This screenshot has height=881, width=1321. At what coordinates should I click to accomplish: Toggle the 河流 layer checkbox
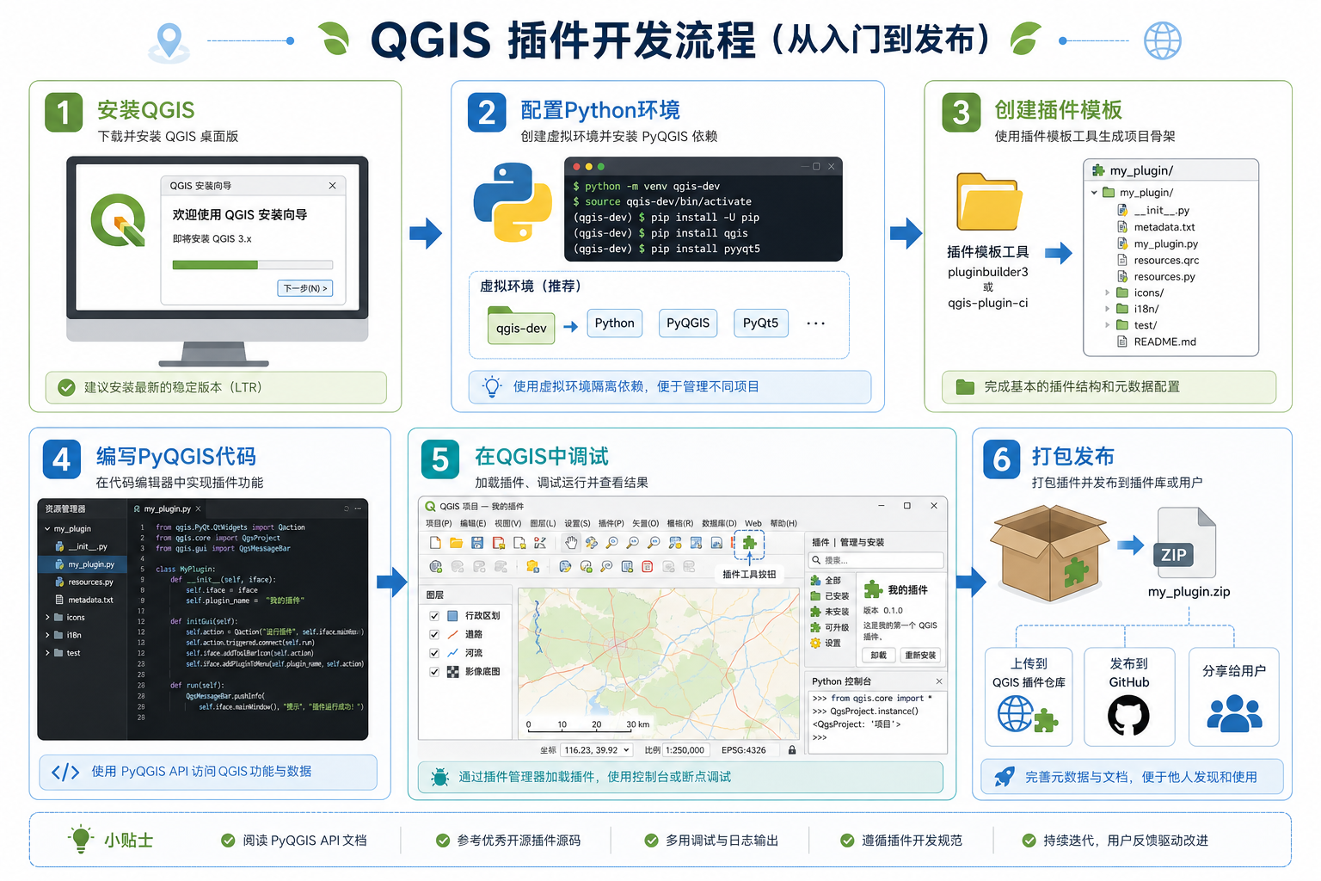[434, 653]
